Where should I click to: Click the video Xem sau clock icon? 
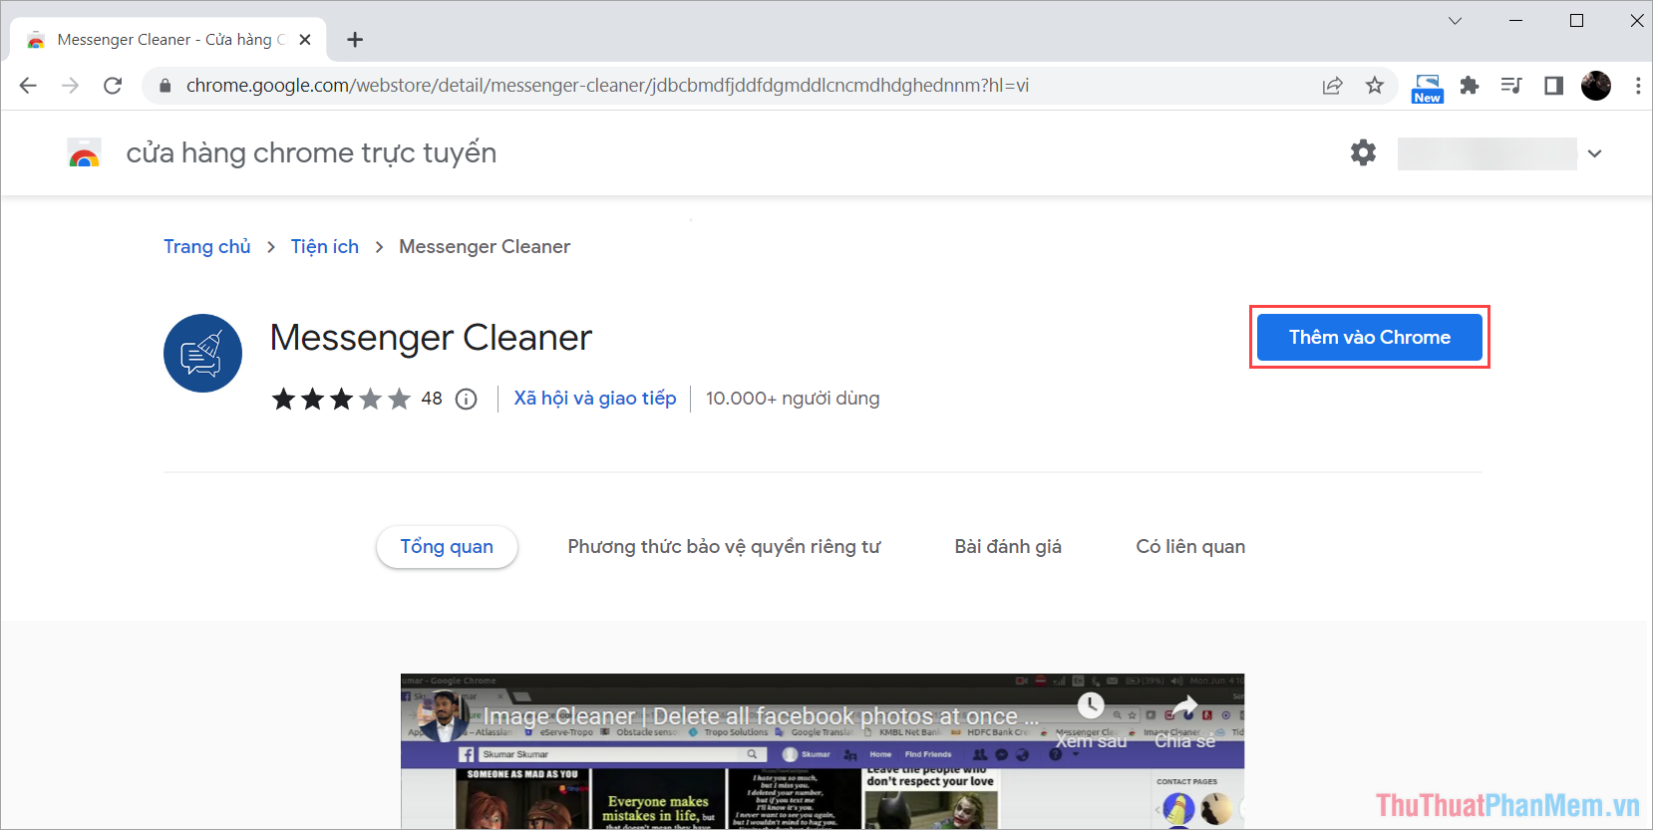tap(1091, 706)
